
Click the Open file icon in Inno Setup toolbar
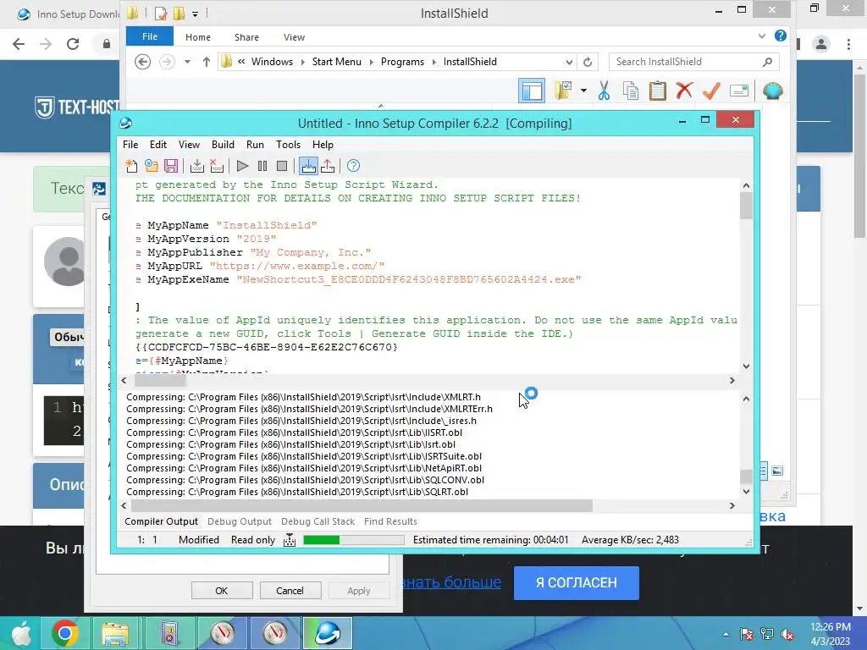(x=151, y=166)
